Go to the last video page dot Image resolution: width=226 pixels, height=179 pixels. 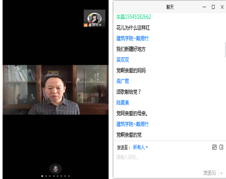[69, 176]
